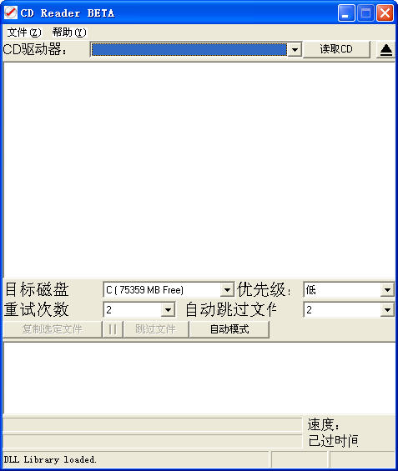This screenshot has width=398, height=471.
Task: Open the 自动跳过文件 auto-skip dropdown
Action: pyautogui.click(x=387, y=310)
